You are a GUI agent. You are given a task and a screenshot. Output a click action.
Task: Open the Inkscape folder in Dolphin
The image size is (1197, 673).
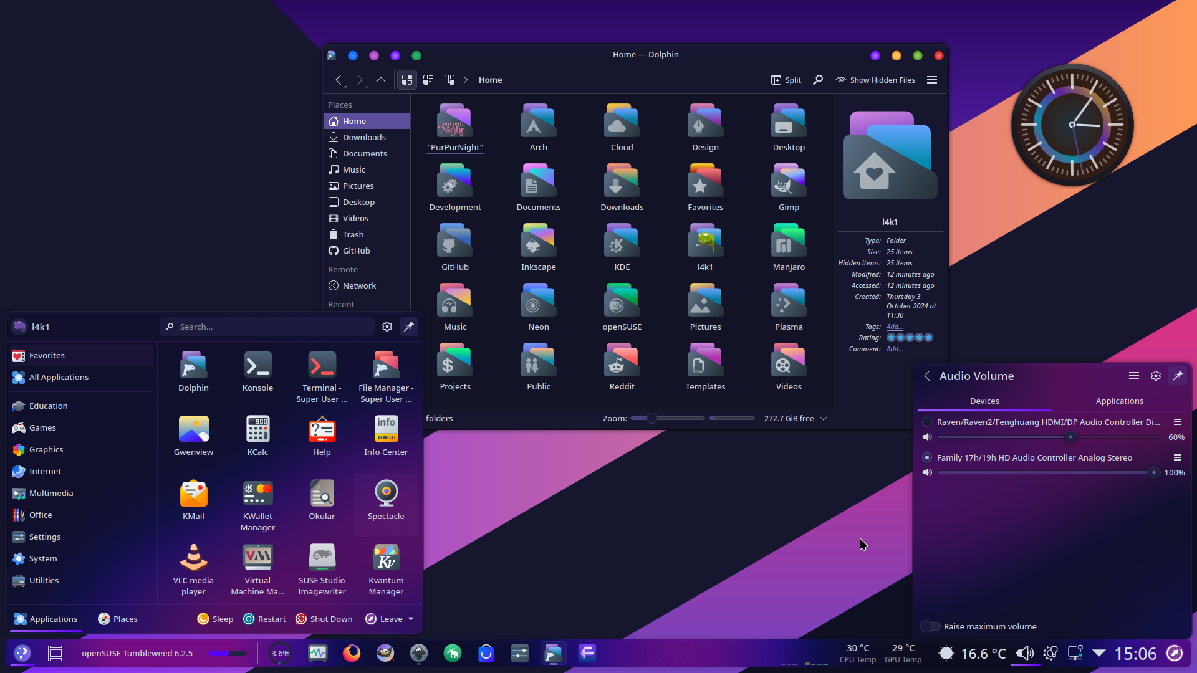(538, 247)
